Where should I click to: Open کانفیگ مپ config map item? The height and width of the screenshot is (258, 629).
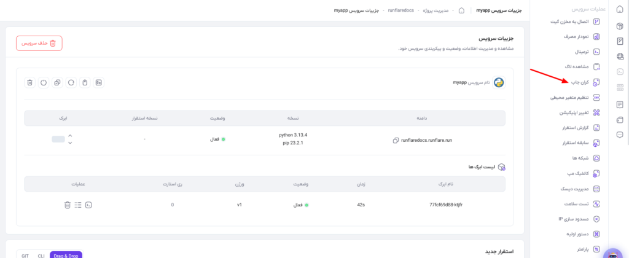585,173
